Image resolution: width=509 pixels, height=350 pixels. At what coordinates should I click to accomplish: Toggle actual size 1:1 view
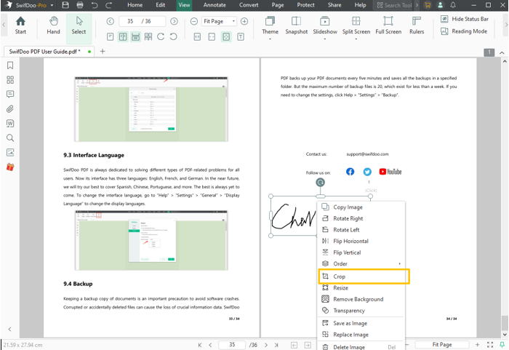pos(197,36)
